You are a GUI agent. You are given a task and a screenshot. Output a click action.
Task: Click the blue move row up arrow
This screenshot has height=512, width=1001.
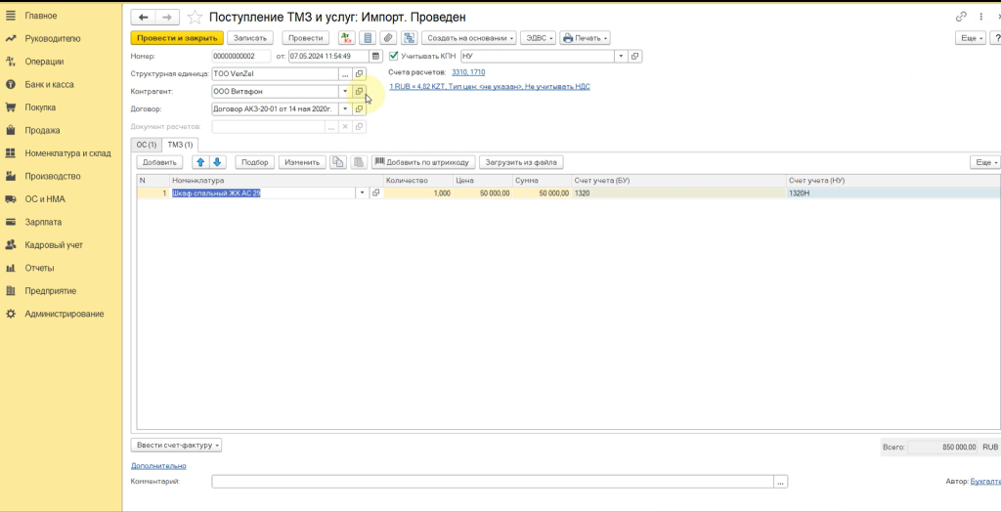click(x=200, y=162)
